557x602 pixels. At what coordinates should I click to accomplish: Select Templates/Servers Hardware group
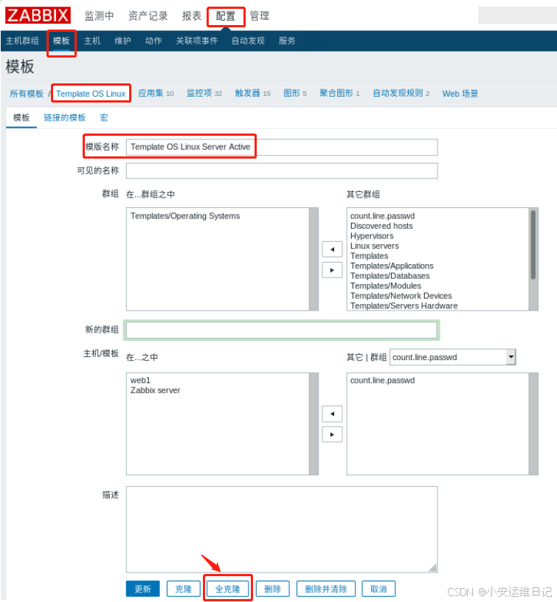click(x=404, y=305)
